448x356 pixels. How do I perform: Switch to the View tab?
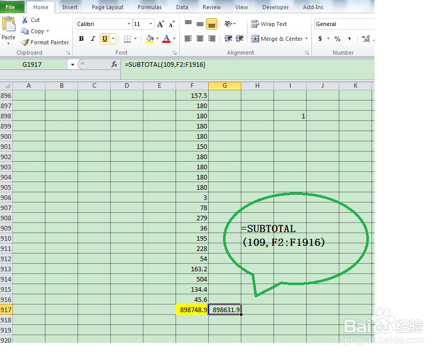pos(241,7)
